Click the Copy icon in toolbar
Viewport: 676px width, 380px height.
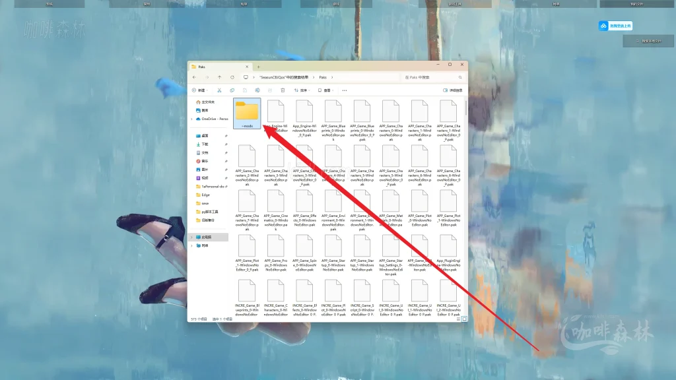coord(232,90)
